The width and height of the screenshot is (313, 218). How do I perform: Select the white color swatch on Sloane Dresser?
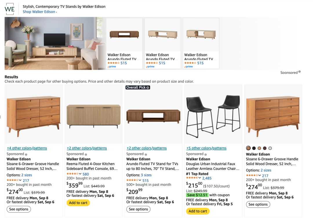270,148
